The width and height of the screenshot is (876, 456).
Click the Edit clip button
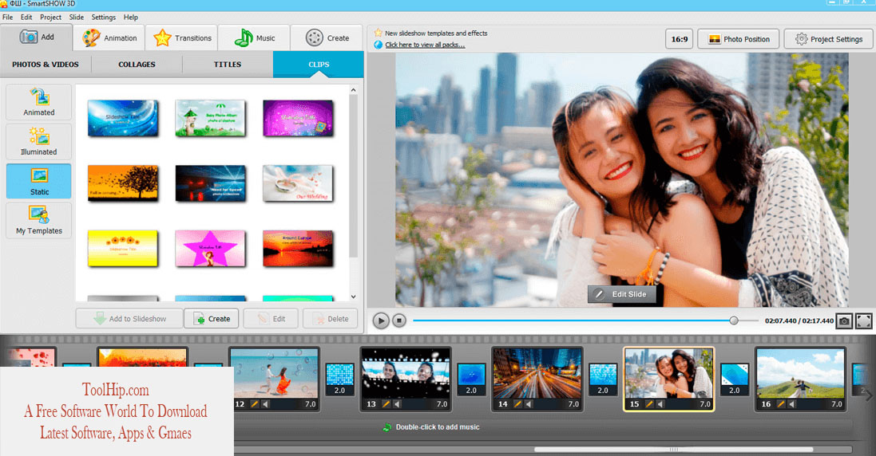[x=271, y=319]
